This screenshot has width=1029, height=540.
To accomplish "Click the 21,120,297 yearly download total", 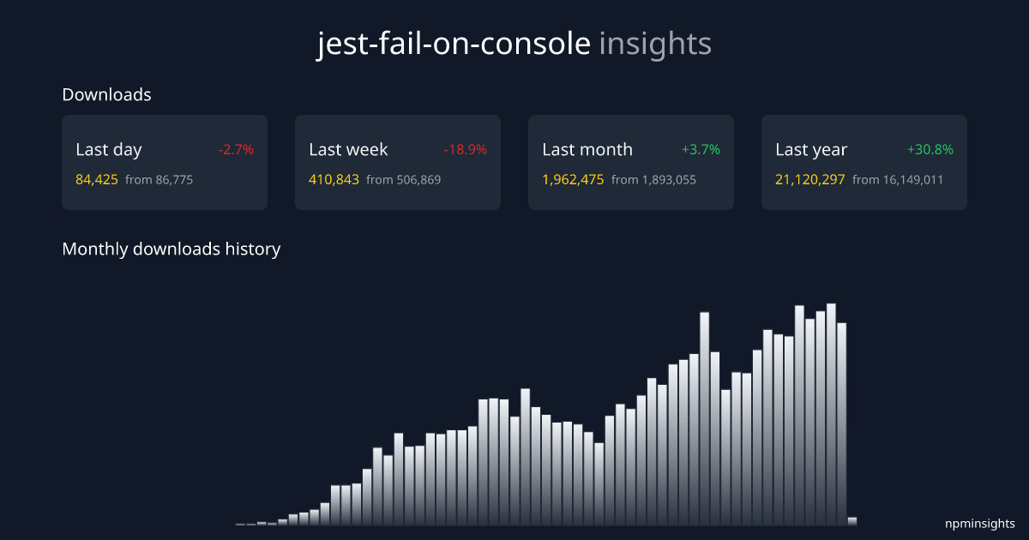I will click(809, 180).
